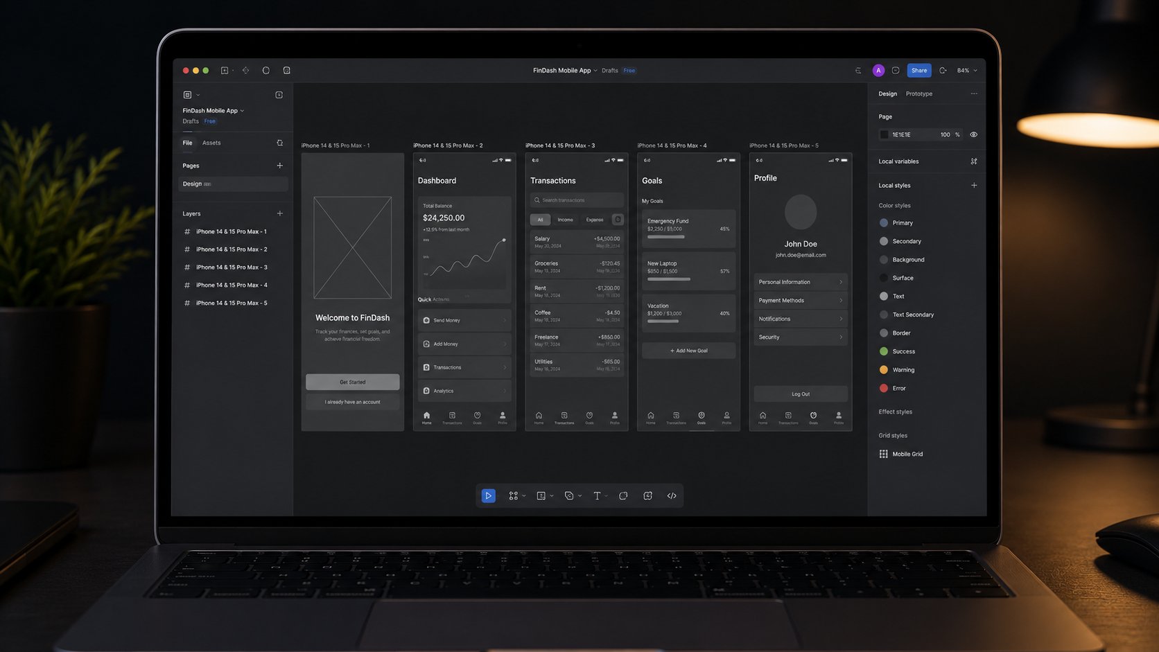Select frame label iPhone 14 & 15 Pro Max - 2
The height and width of the screenshot is (652, 1159).
448,146
